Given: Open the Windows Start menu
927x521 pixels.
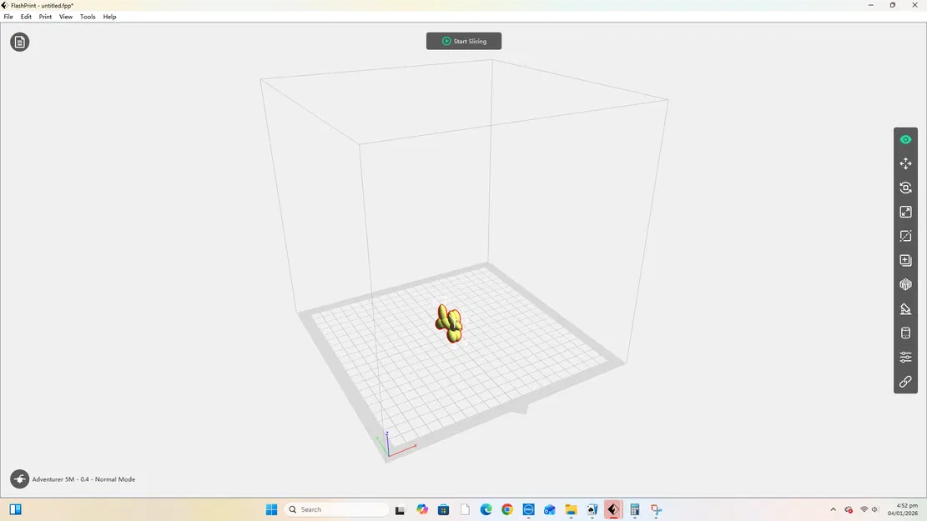Looking at the screenshot, I should [271, 509].
